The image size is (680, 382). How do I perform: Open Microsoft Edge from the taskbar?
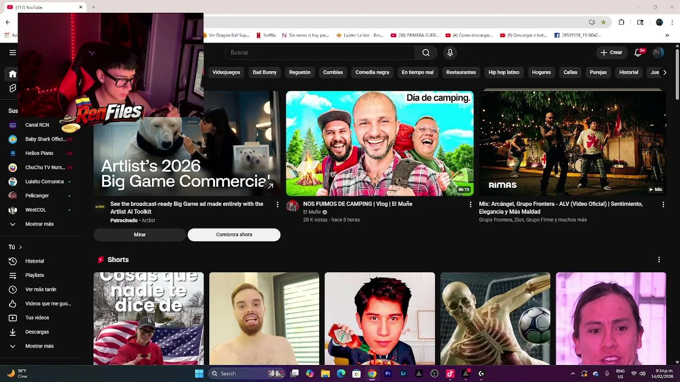click(341, 374)
